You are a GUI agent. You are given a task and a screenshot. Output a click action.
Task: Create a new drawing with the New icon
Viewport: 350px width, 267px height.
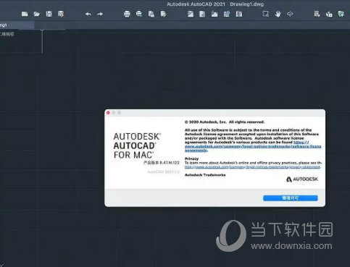pyautogui.click(x=25, y=14)
